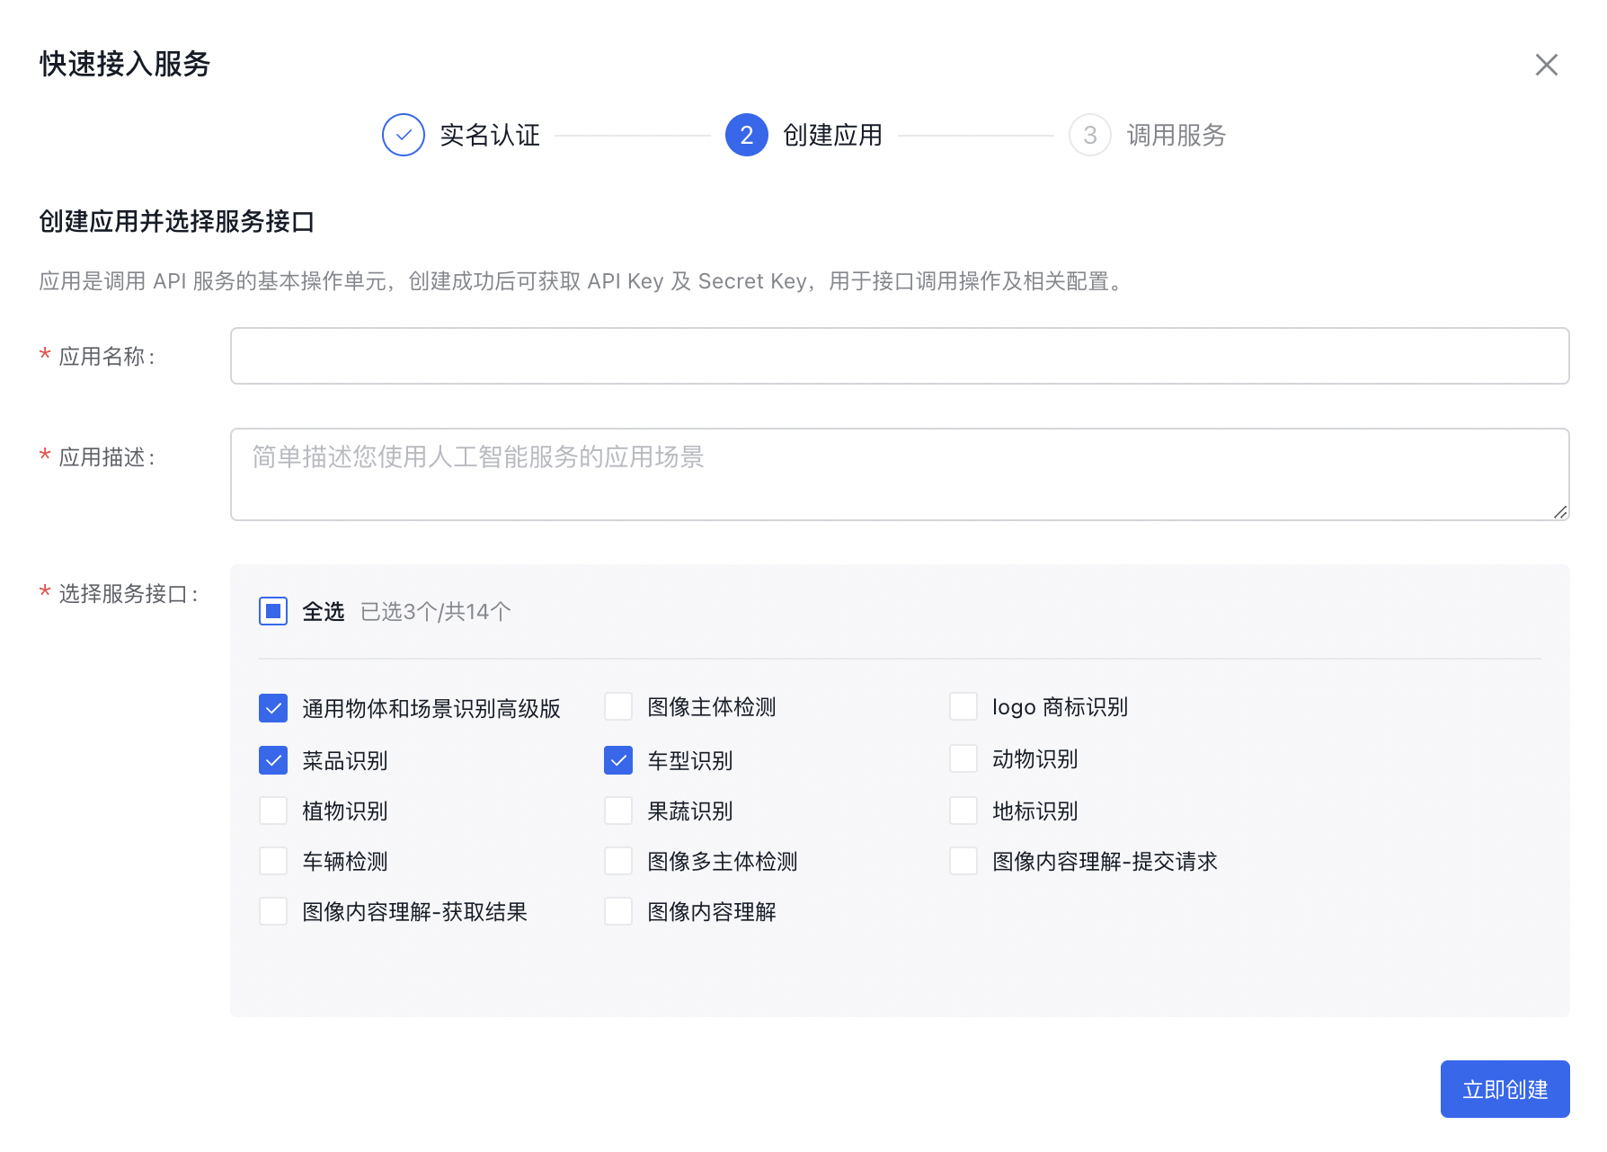Click the 创建应用并选择服务接口 heading
Screen dimensions: 1607x1152
[177, 221]
